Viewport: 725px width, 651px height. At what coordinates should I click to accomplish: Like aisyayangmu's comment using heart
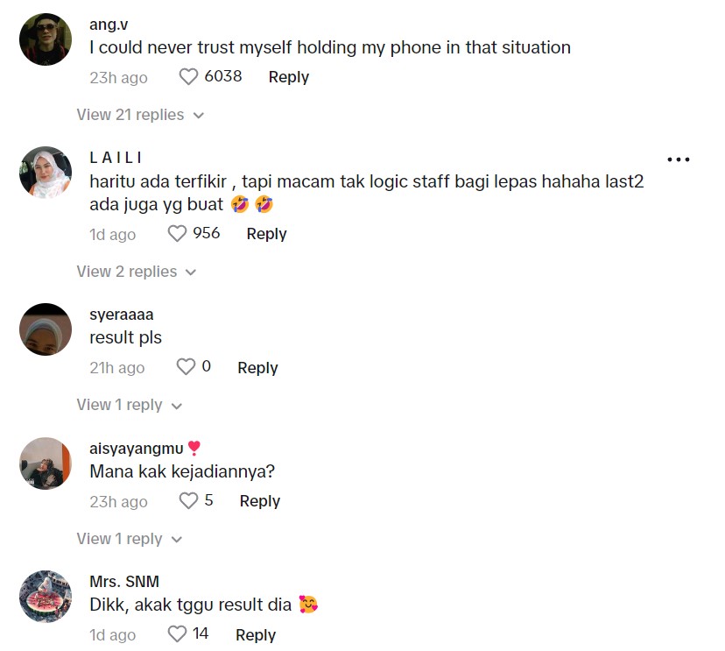188,501
